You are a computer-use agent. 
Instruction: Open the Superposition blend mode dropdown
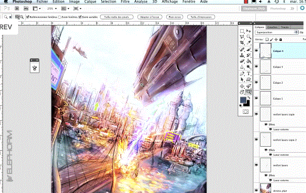tap(277, 32)
